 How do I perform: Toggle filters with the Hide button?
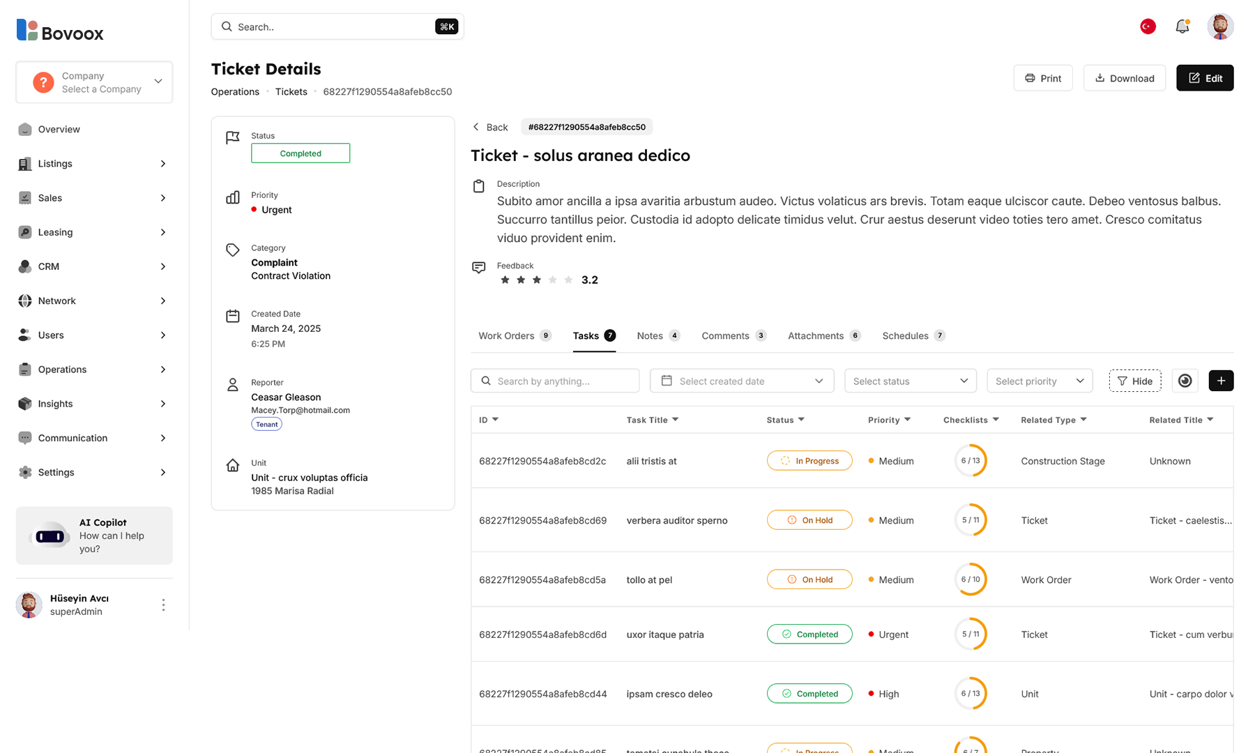pyautogui.click(x=1134, y=381)
